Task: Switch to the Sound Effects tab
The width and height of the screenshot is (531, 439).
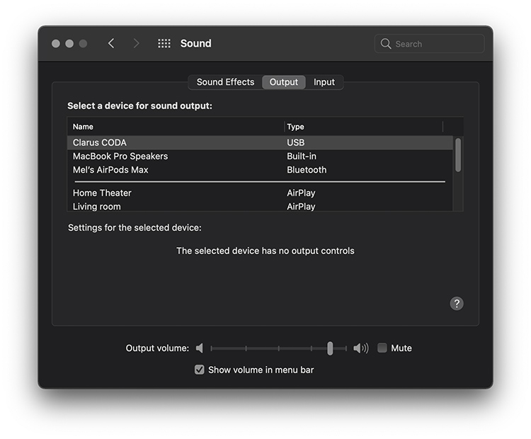Action: (x=225, y=82)
